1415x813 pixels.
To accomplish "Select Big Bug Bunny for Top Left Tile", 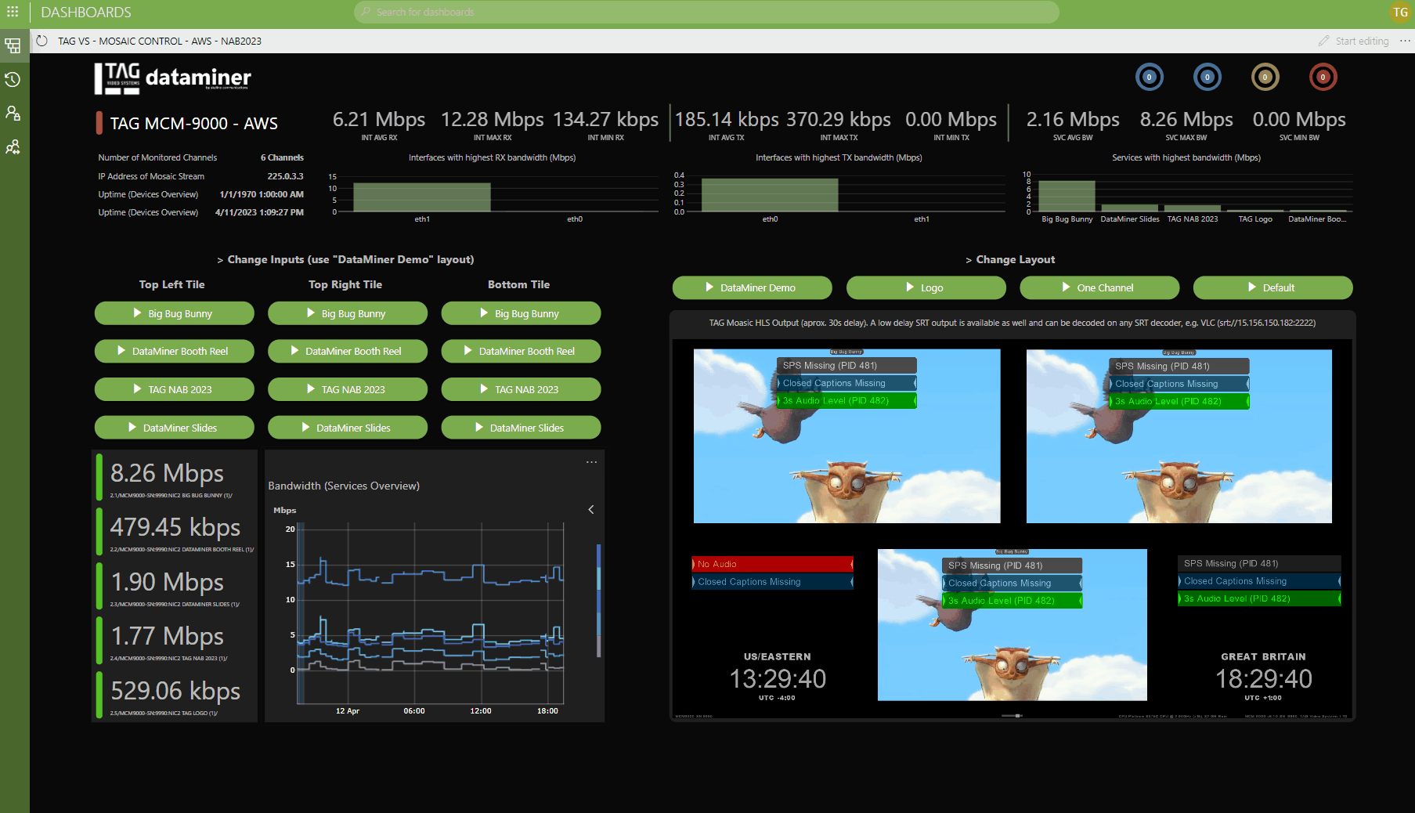I will pos(174,313).
